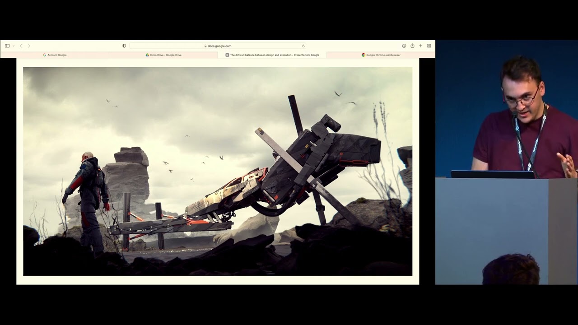578x325 pixels.
Task: Open the privacy shield report icon
Action: pyautogui.click(x=124, y=46)
